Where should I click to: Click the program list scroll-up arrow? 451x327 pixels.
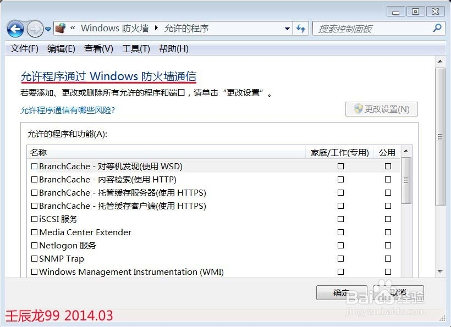406,151
